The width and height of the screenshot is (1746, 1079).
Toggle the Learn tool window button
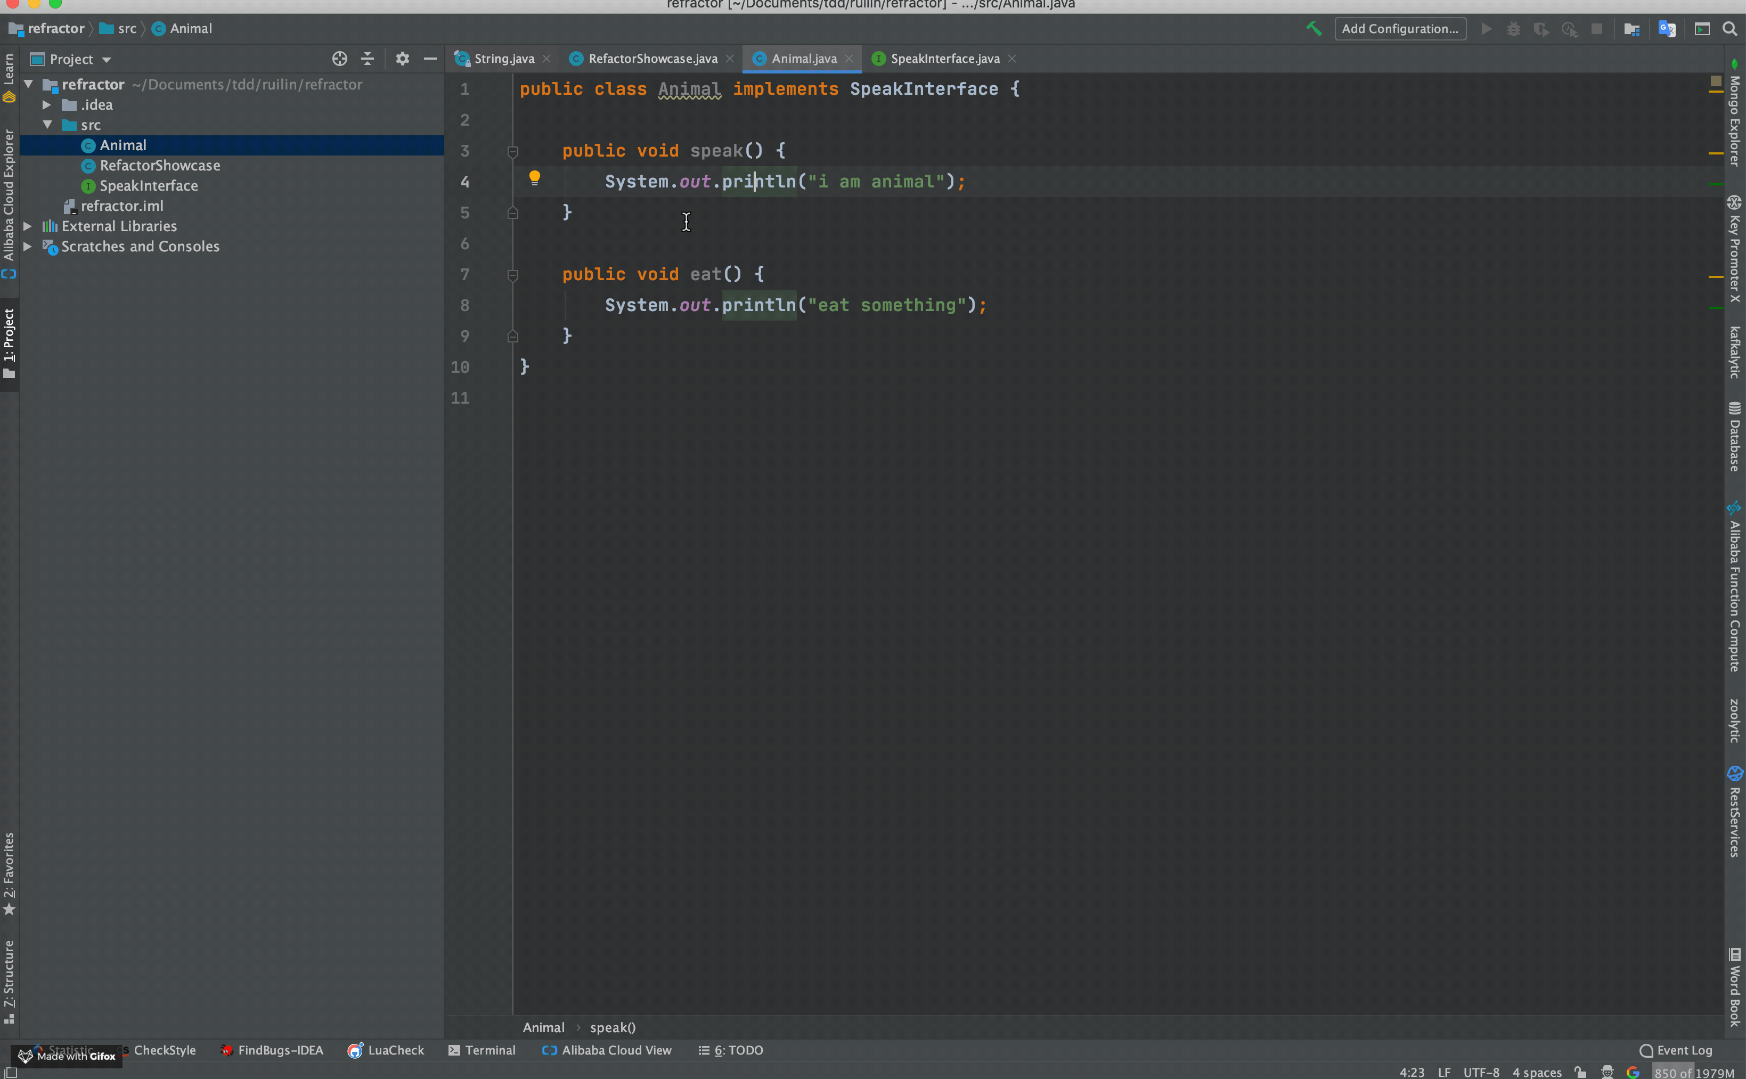(x=9, y=77)
